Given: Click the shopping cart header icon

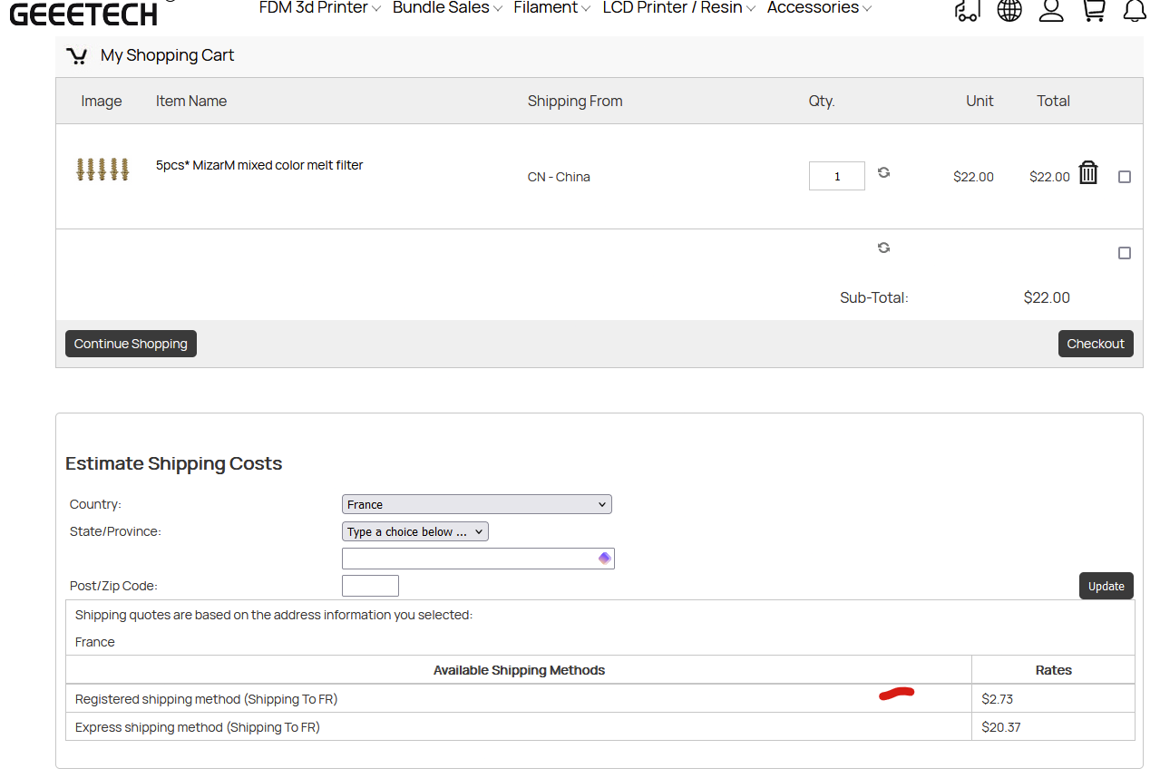Looking at the screenshot, I should coord(1094,10).
